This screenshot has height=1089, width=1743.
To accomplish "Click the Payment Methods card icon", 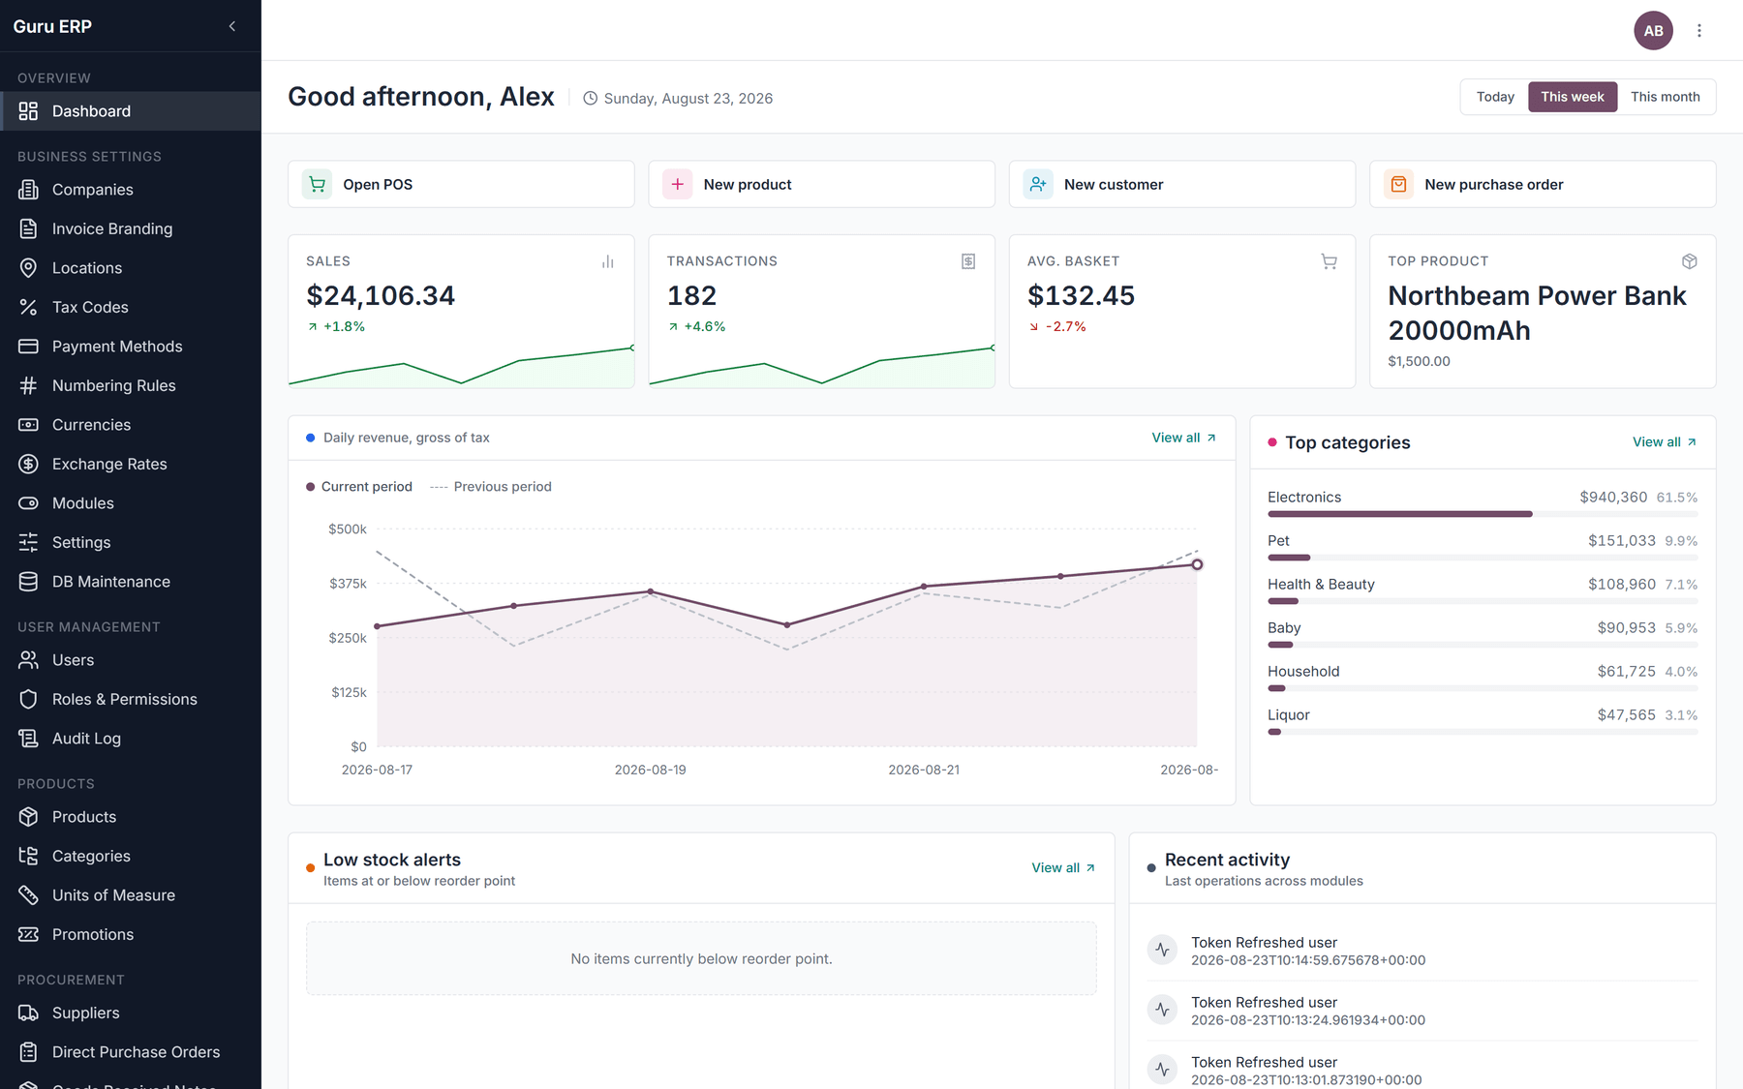I will point(28,347).
